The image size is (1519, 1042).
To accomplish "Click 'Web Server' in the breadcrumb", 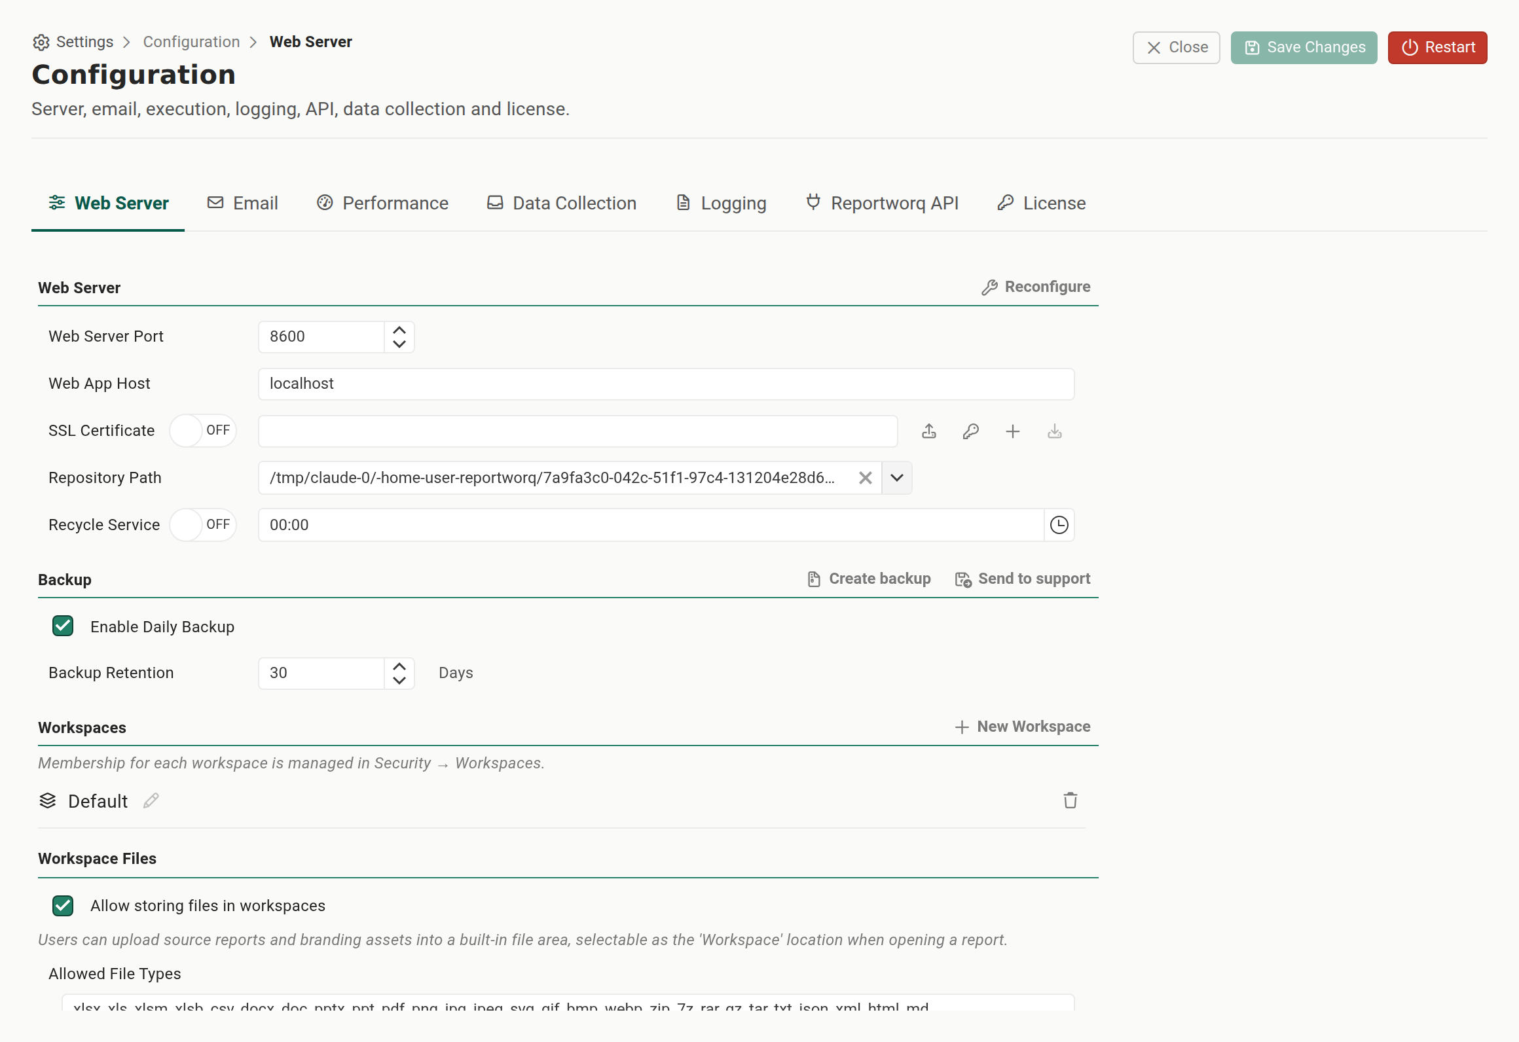I will (x=311, y=42).
